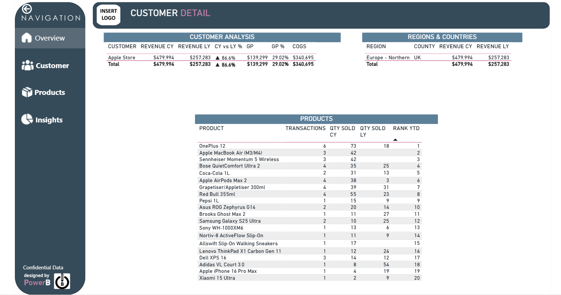Click the back arrow icon above Navigation
Screen dimensions: 561x295
(27, 9)
